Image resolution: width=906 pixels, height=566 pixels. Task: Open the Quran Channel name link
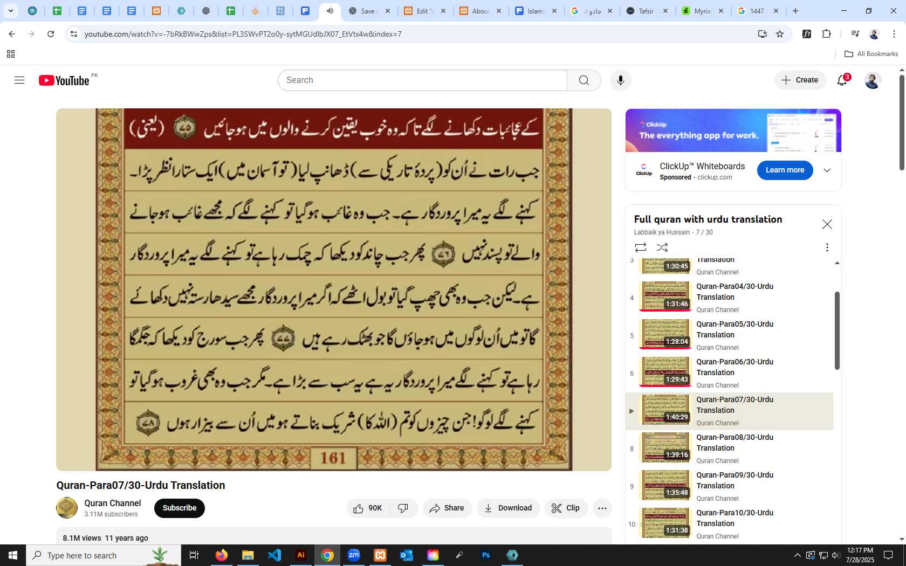tap(112, 503)
